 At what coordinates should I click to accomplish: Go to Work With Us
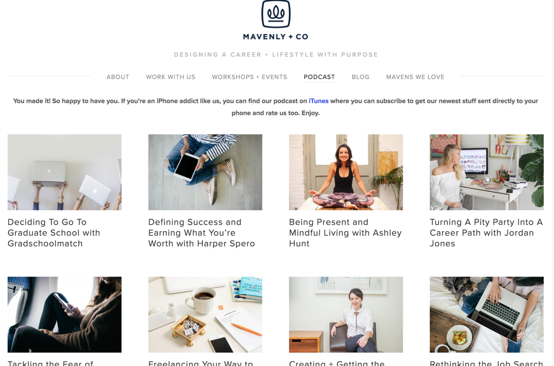170,77
